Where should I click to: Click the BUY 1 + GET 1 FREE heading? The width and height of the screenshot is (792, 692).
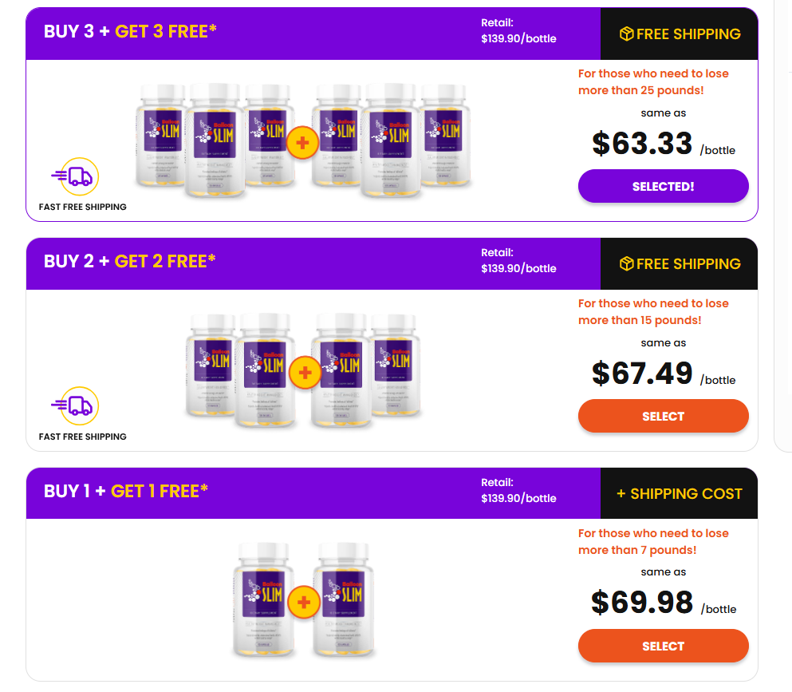point(126,491)
